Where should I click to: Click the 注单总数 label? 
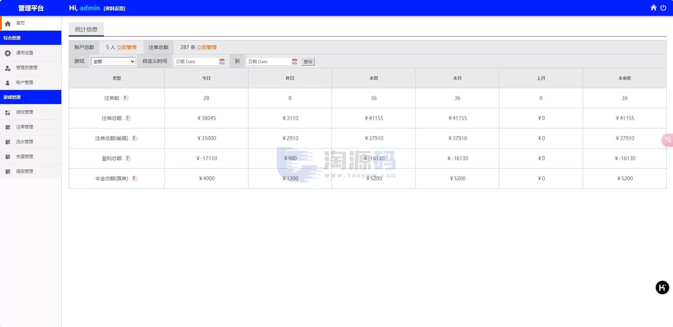[159, 47]
